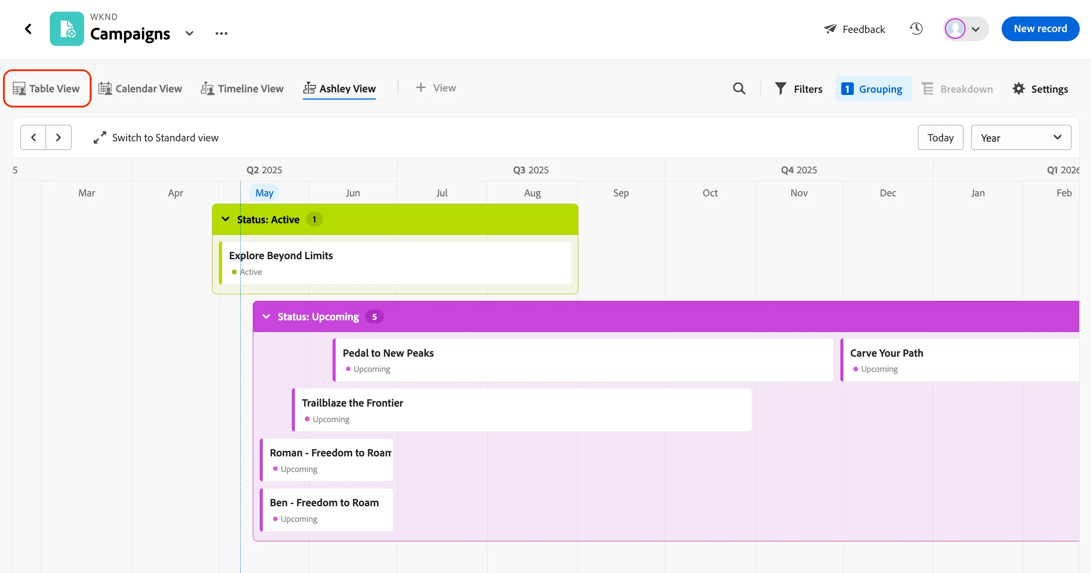Toggle the Grouping option

(873, 89)
